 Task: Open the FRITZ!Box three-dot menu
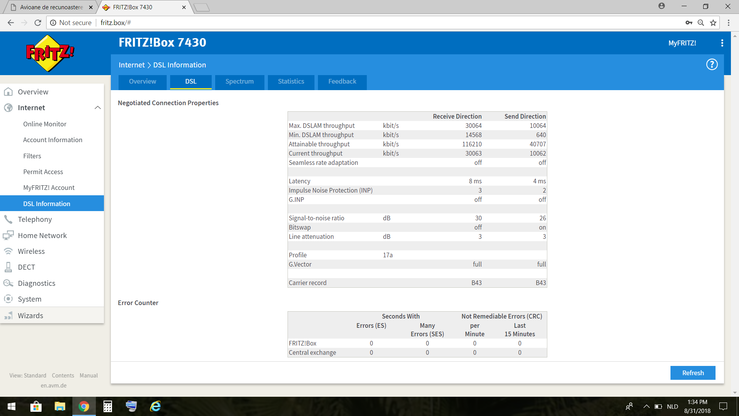click(x=722, y=43)
